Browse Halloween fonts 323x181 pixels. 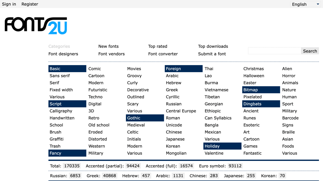click(254, 76)
